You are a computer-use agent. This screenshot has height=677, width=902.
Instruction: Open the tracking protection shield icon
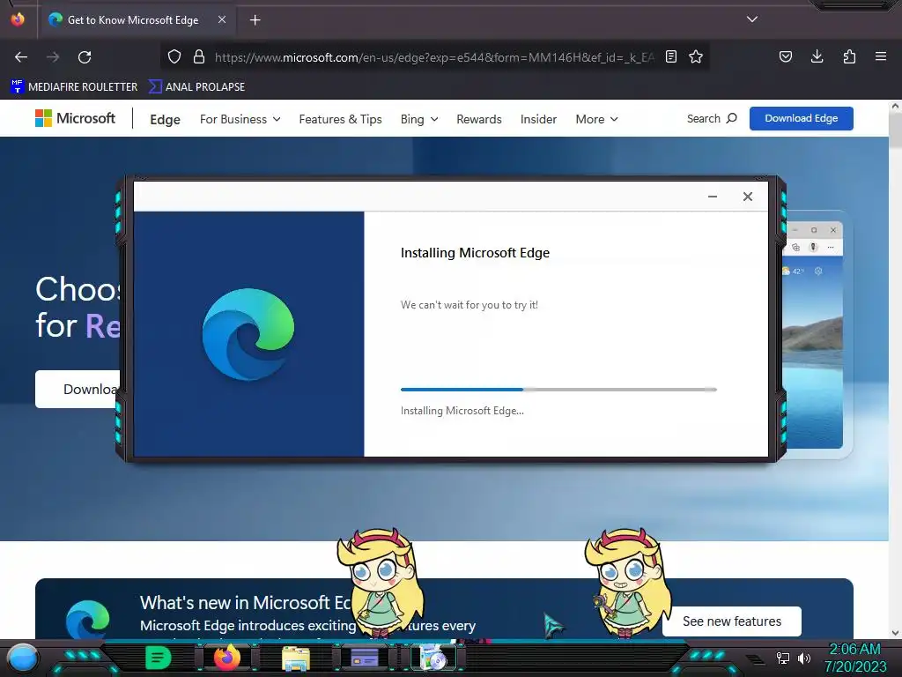pyautogui.click(x=174, y=56)
